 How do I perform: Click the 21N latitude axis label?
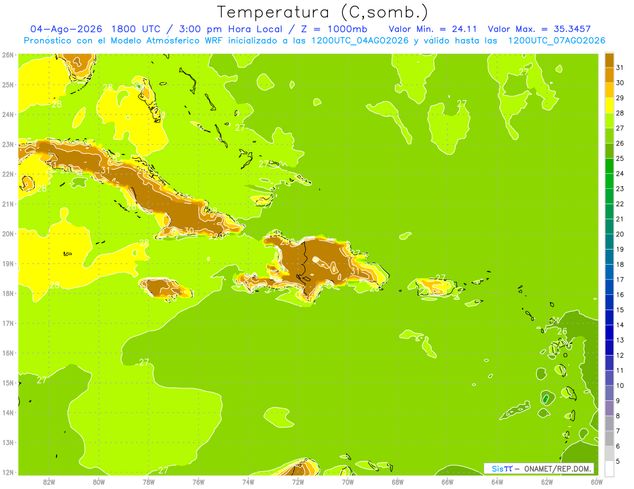pos(8,204)
